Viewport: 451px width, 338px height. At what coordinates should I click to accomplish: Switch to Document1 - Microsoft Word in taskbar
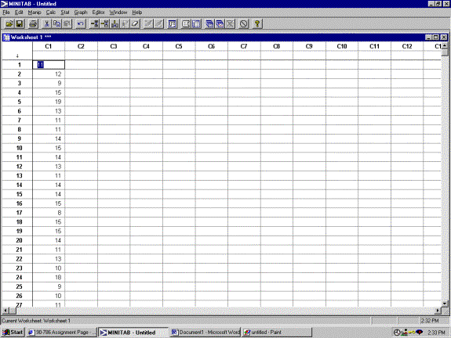tap(205, 333)
